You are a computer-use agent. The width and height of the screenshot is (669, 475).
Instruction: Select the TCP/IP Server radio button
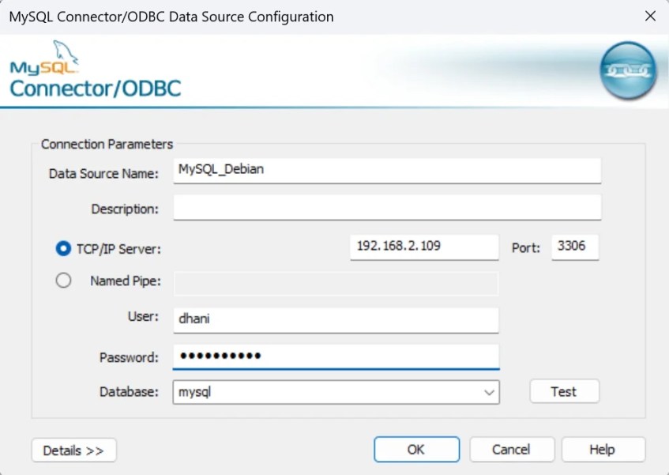click(x=63, y=248)
